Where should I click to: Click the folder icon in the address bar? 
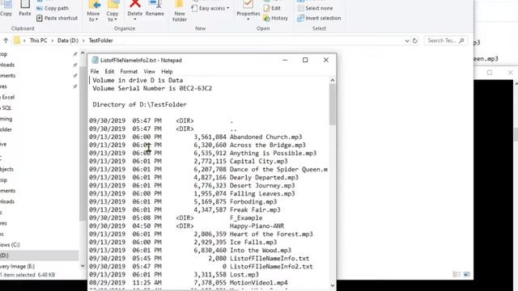(x=17, y=40)
